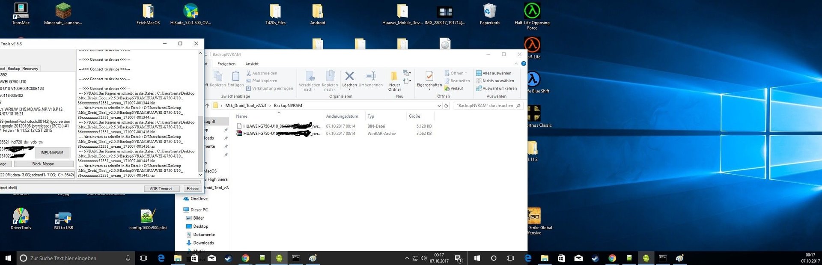This screenshot has height=265, width=822.
Task: Select the HUAWEI-G750-U10 WinRAR-Archiv file
Action: point(334,134)
